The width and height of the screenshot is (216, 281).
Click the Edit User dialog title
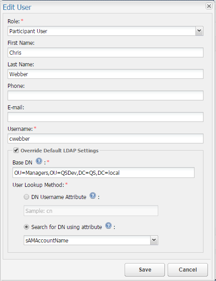tap(17, 7)
